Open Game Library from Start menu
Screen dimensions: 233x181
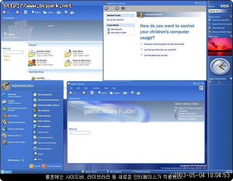click(42, 116)
